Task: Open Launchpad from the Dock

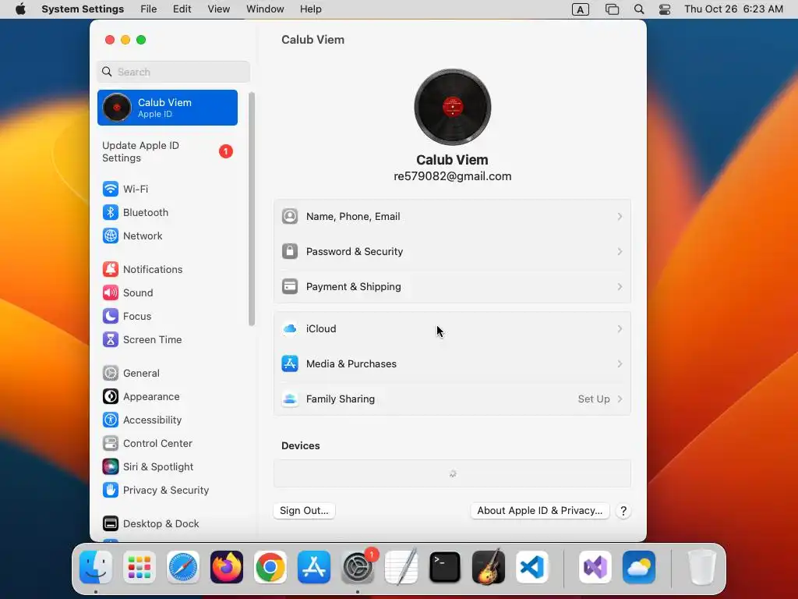Action: (139, 567)
